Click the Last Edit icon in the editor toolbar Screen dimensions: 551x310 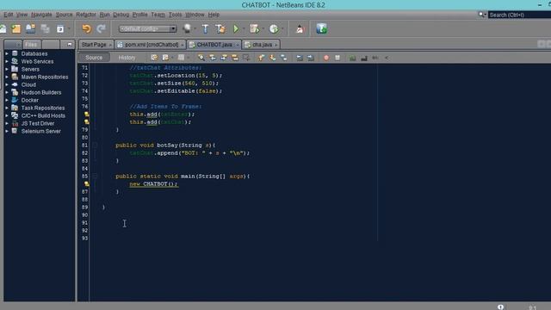[x=154, y=58]
